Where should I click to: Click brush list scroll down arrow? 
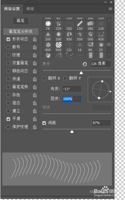(109, 55)
